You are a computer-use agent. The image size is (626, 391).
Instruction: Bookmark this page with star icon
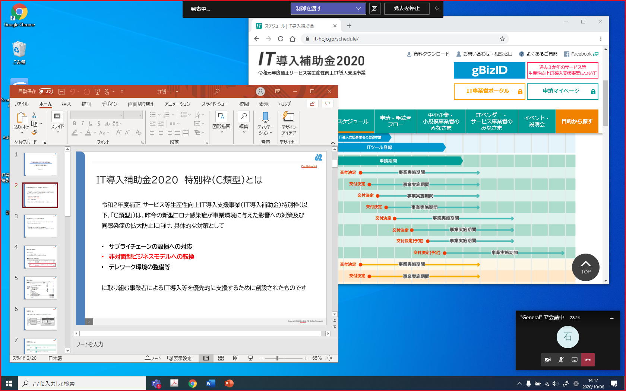tap(502, 39)
